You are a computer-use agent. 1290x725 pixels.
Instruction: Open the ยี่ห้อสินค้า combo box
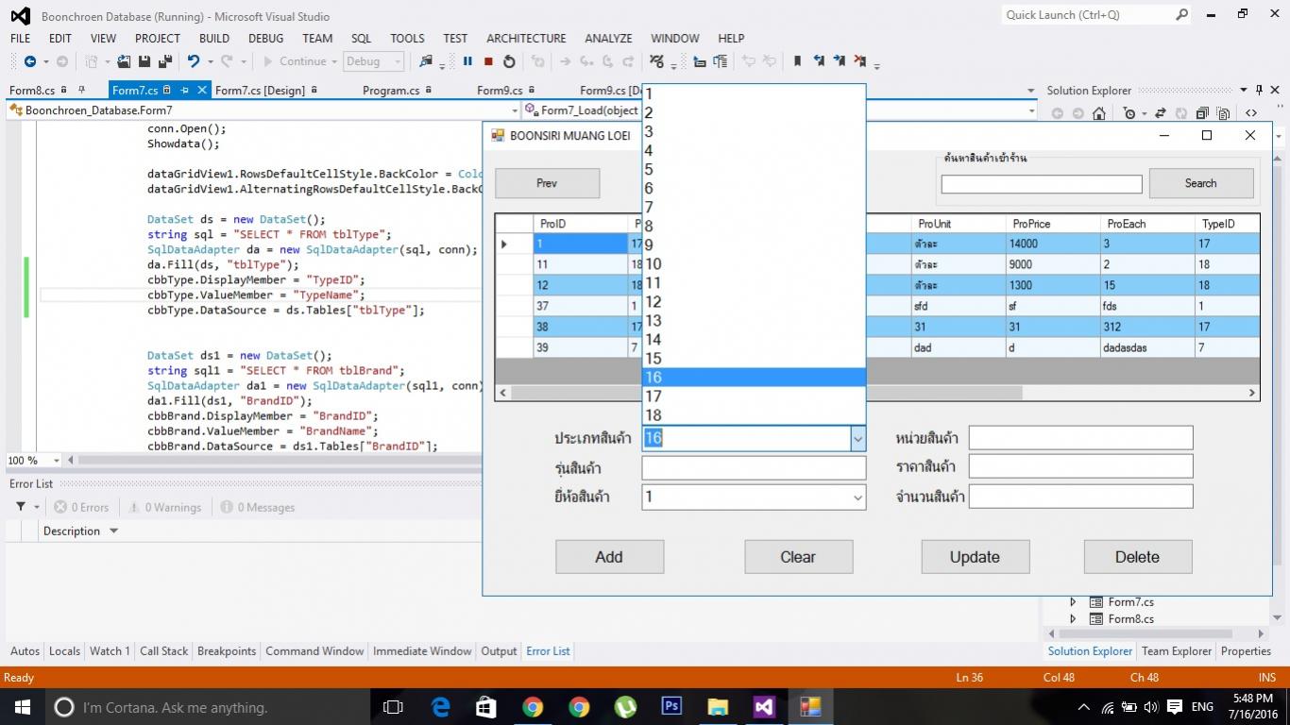[x=754, y=497]
